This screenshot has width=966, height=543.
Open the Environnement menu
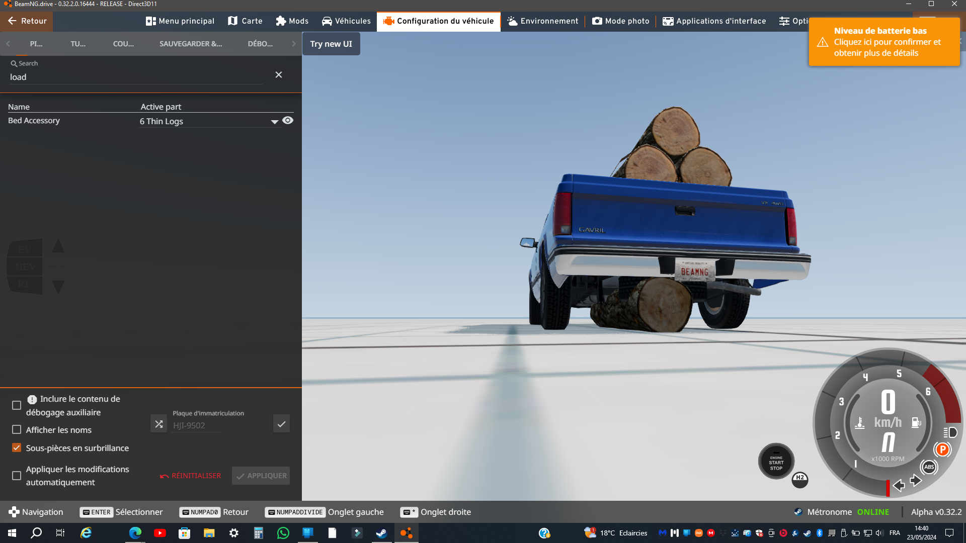543,21
